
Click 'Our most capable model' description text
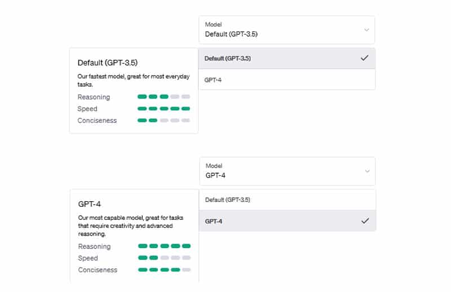(x=131, y=225)
